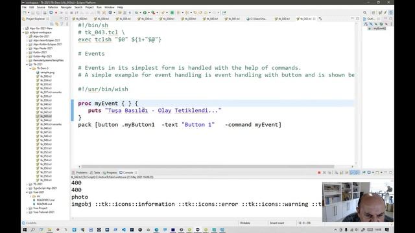The image size is (415, 233).
Task: Select myEvent in the Outline view
Action: point(377,28)
